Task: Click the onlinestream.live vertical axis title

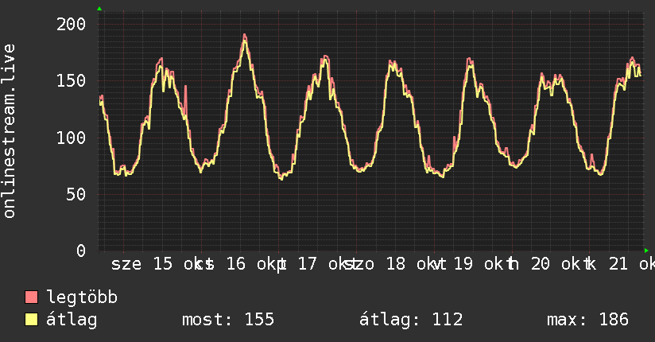Action: [10, 131]
